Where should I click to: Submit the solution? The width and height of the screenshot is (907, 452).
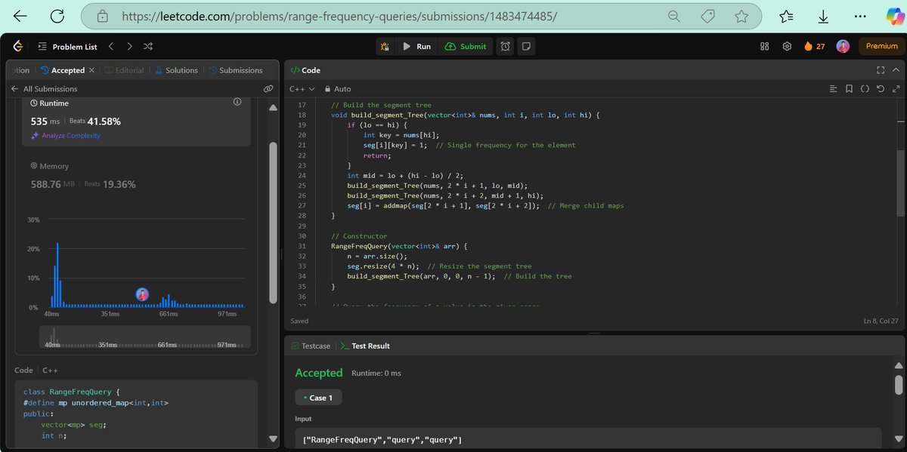pyautogui.click(x=466, y=46)
